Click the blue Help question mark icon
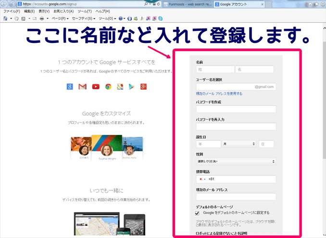This screenshot has height=238, width=326. (x=121, y=18)
